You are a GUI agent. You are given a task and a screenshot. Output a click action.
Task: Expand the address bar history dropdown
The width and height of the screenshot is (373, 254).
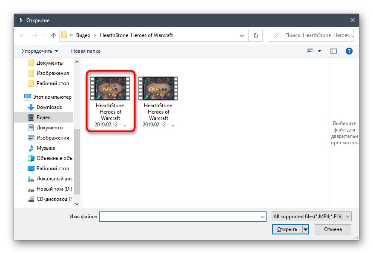242,35
